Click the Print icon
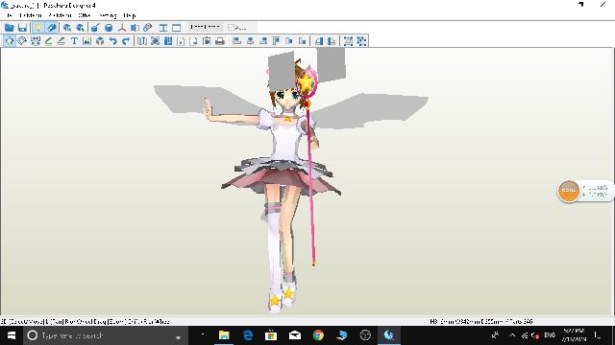Screen dimensions: 615x345 tap(220, 40)
